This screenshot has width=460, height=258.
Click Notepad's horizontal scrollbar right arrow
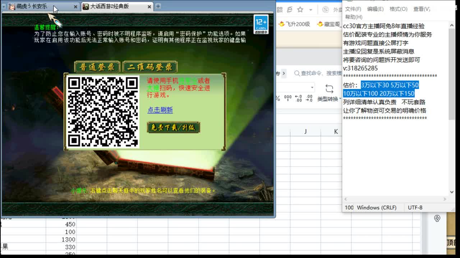tap(445, 199)
